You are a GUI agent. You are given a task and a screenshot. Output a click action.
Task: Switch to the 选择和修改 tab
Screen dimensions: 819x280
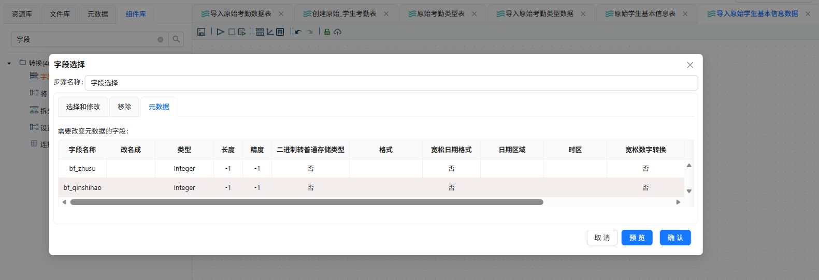83,107
